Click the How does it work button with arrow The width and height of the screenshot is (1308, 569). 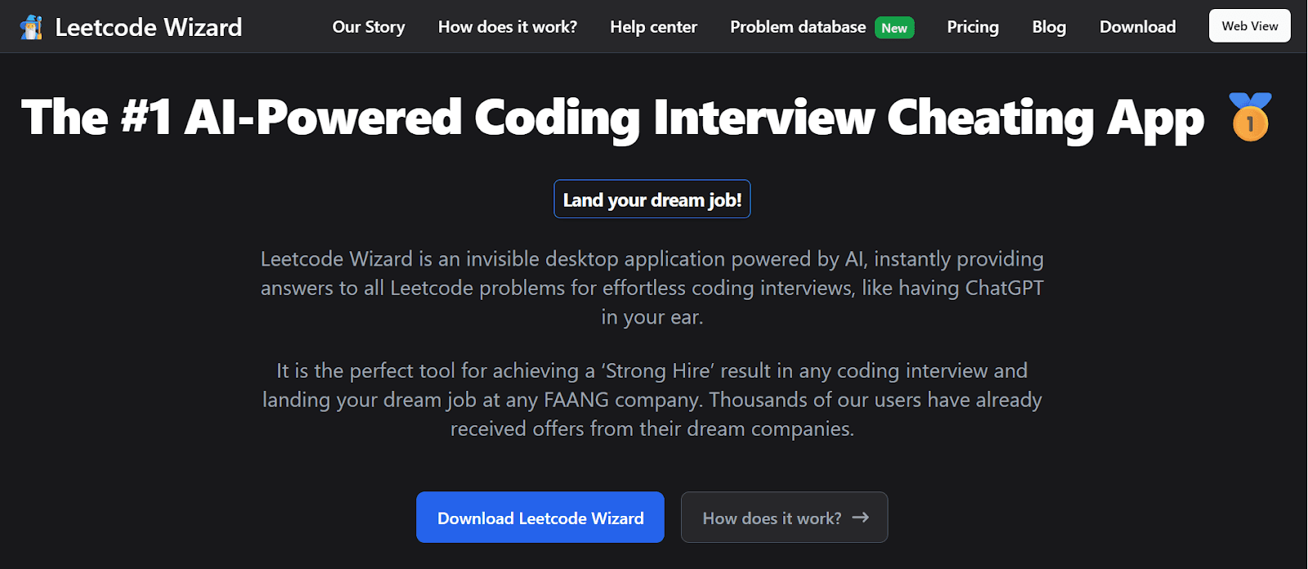point(783,517)
